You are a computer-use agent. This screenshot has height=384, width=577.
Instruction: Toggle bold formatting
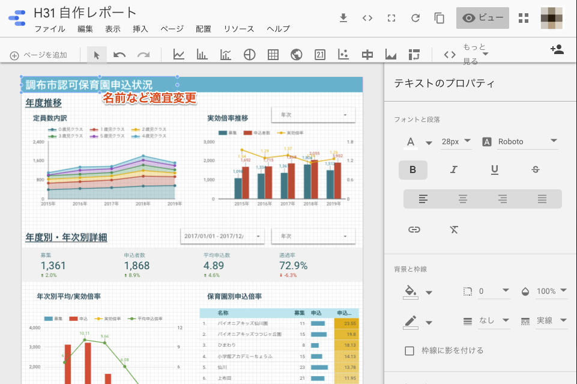pos(413,169)
